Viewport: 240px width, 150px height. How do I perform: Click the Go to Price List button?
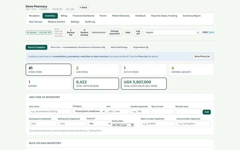click(x=202, y=56)
